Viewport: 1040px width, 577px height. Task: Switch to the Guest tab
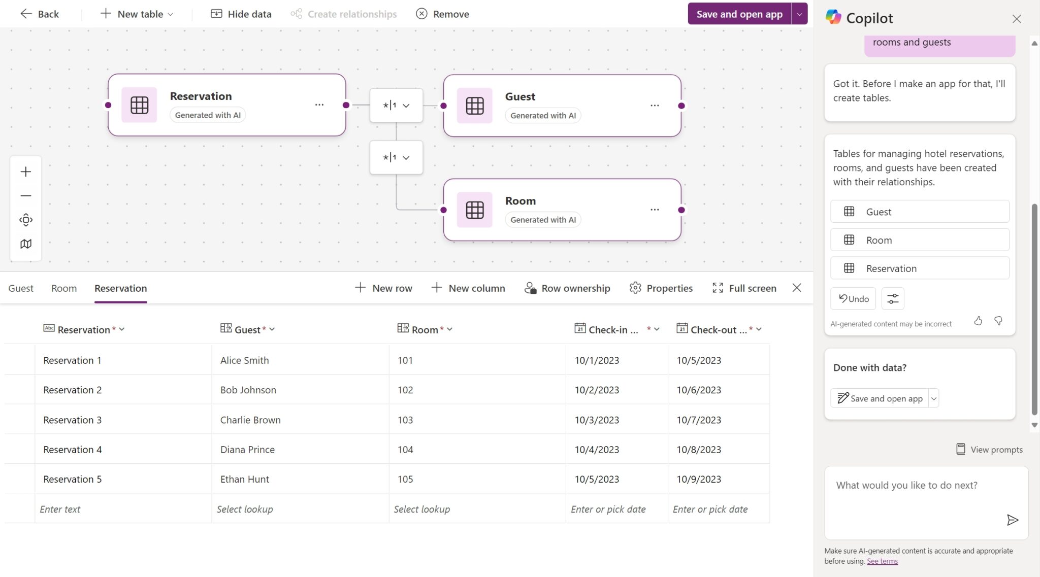(x=21, y=288)
